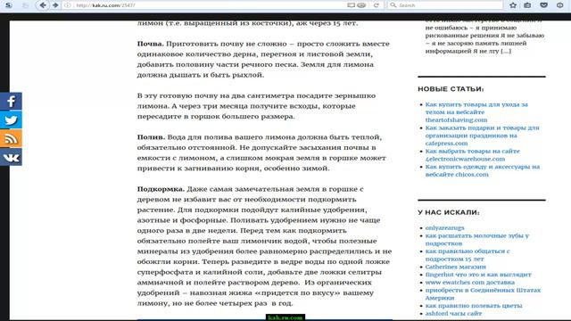
Task: Open article about buying clothes on chicos.com
Action: 483,170
